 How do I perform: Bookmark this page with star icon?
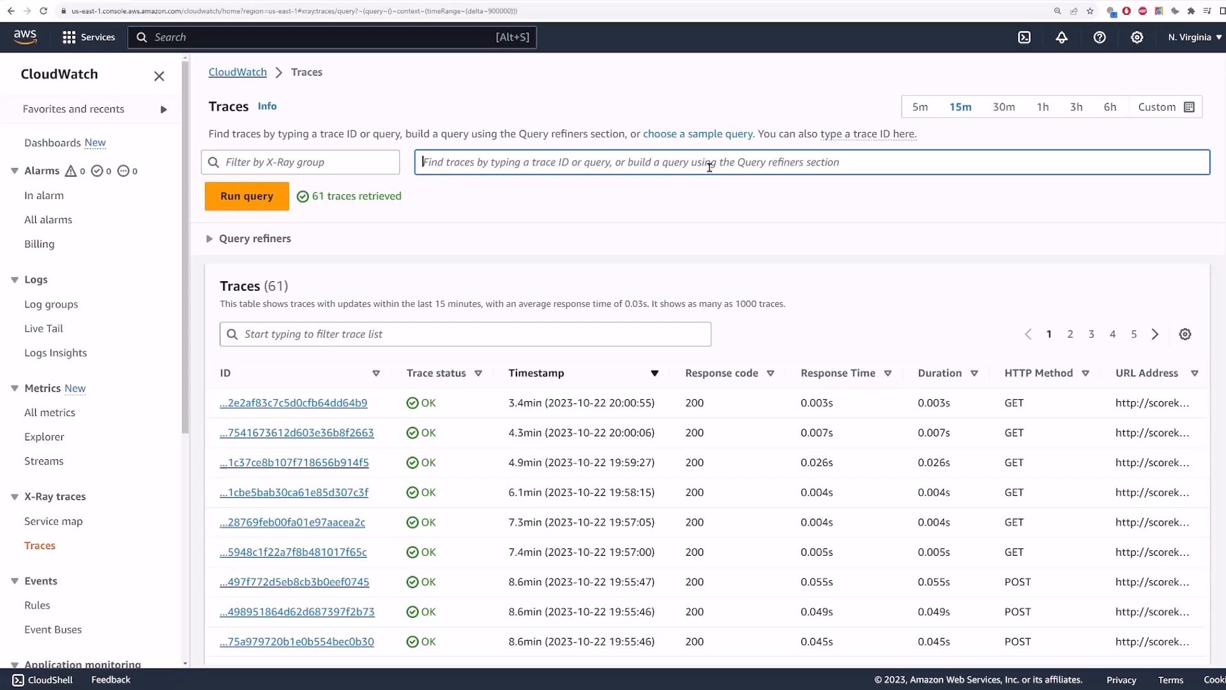[x=1090, y=11]
